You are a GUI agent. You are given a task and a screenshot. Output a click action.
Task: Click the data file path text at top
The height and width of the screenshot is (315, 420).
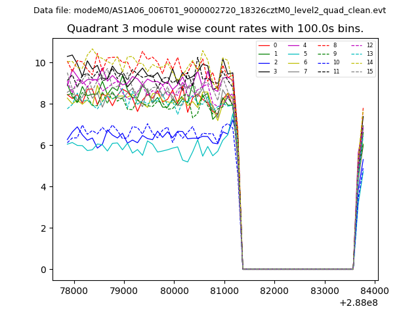(209, 10)
